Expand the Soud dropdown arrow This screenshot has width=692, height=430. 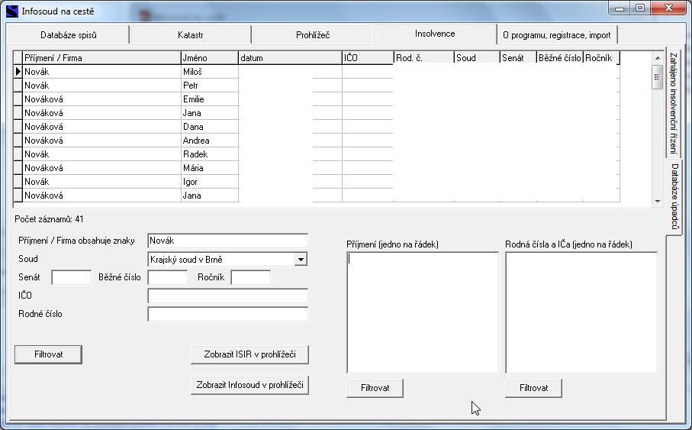(301, 260)
